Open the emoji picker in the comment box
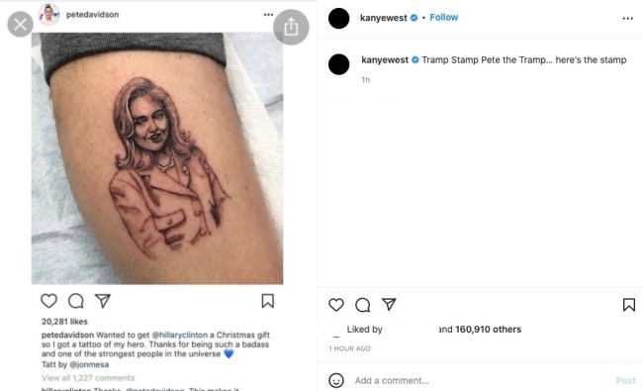The image size is (643, 391). pyautogui.click(x=336, y=380)
